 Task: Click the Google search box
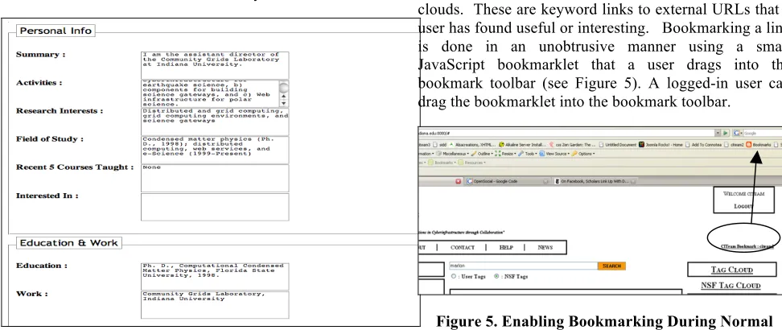click(x=762, y=134)
